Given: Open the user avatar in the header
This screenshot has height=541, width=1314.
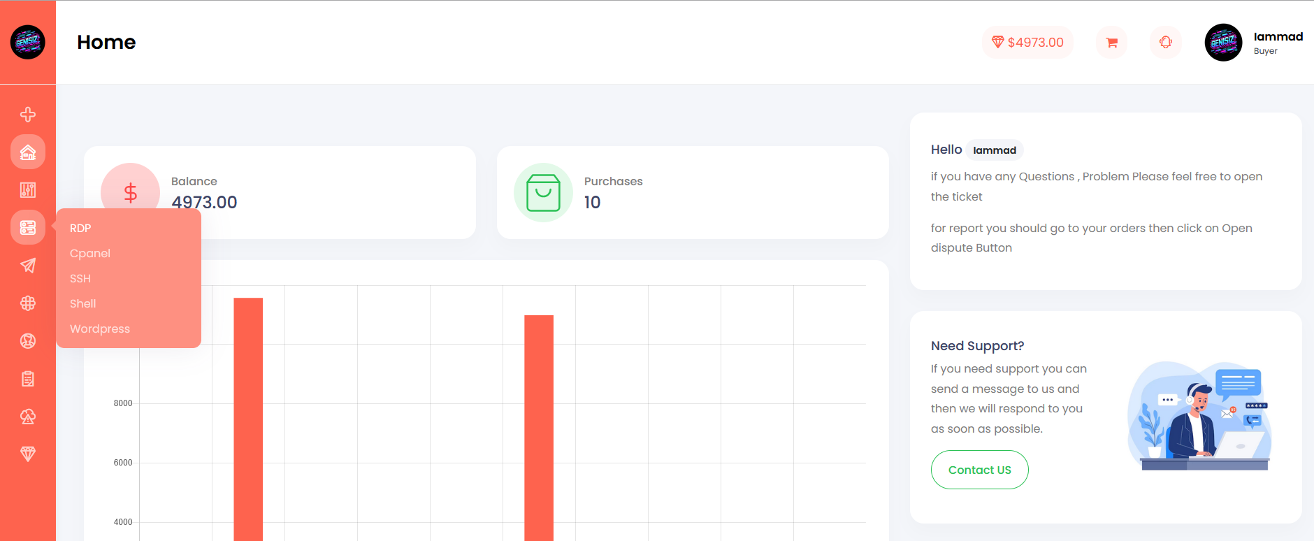Looking at the screenshot, I should (1223, 43).
